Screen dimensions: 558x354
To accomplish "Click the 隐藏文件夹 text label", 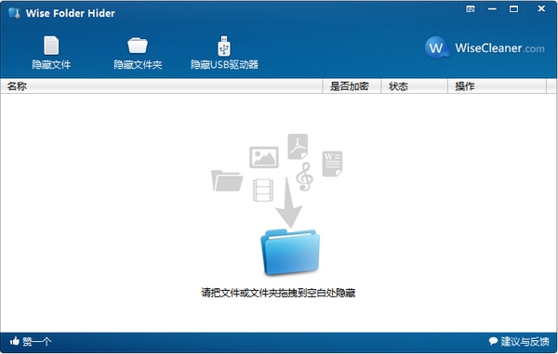I will pyautogui.click(x=138, y=65).
